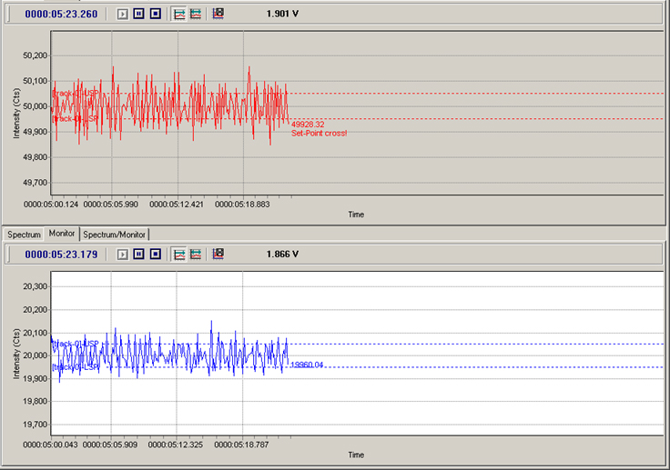Click the blue lower set-point LSP label

point(76,367)
